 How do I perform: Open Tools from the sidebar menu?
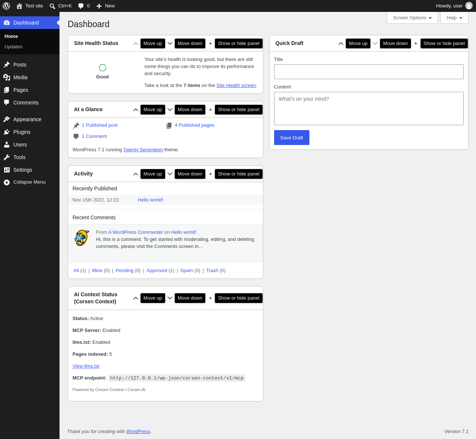point(30,157)
